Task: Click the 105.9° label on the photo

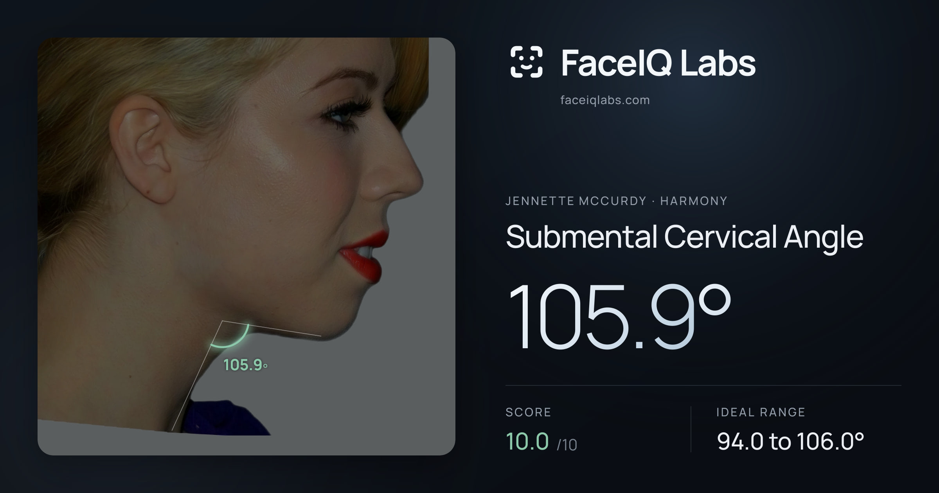Action: coord(246,365)
